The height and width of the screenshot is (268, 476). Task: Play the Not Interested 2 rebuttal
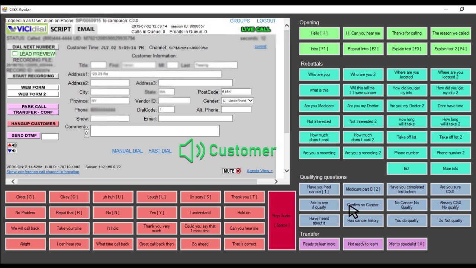(363, 121)
